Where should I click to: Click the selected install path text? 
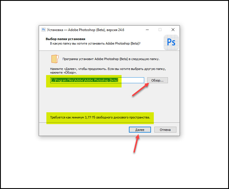click(x=85, y=80)
